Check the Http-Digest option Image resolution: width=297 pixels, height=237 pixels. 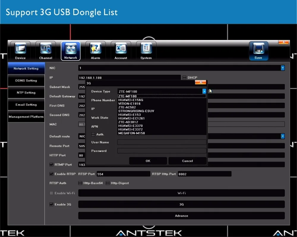(108, 183)
